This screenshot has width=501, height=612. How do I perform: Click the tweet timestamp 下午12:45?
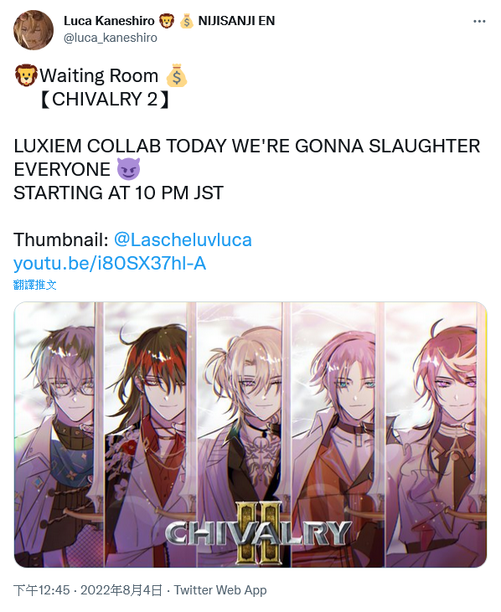[41, 589]
